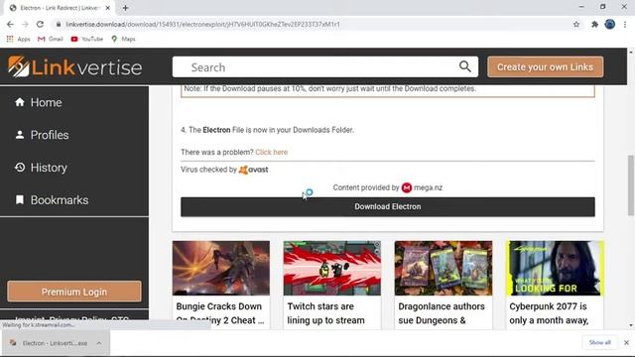Open the Bungie Destiny 2 article thumbnail
This screenshot has width=635, height=357.
(x=221, y=268)
